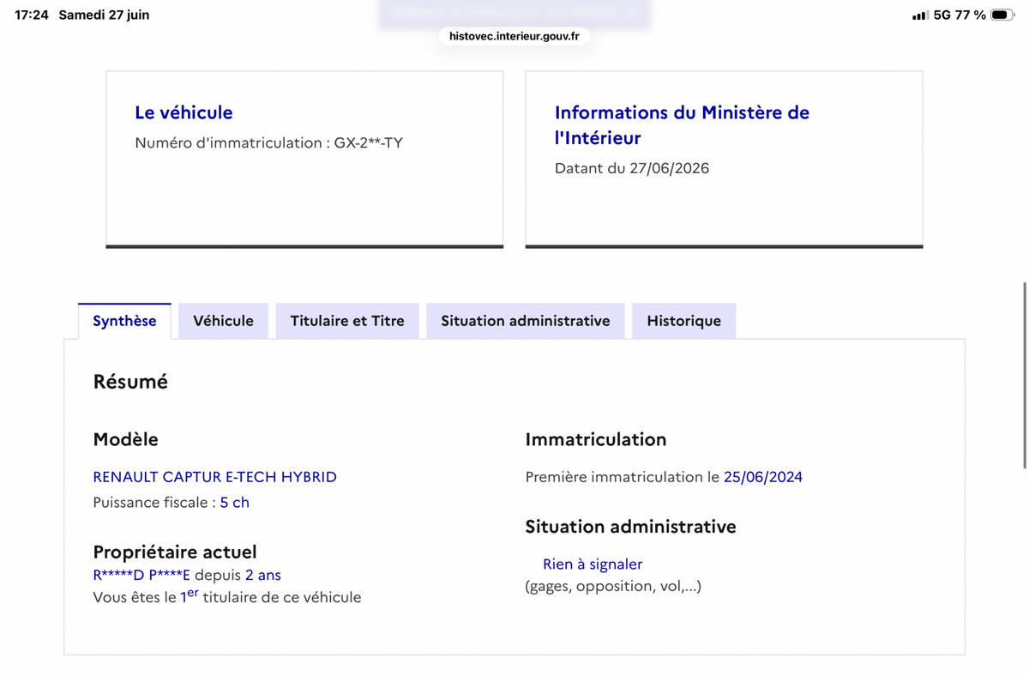Screen dimensions: 1029x676
Task: Select the Situation administrative tab
Action: click(x=526, y=321)
